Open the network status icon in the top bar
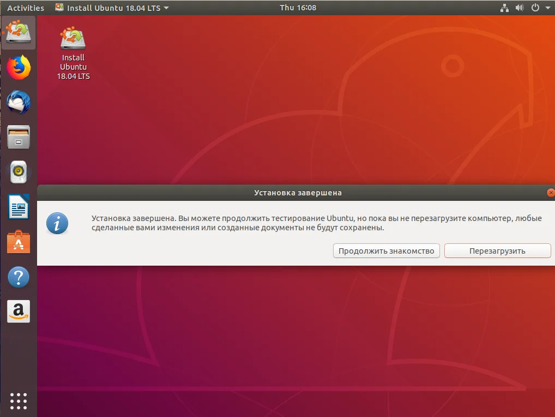The width and height of the screenshot is (555, 417). (504, 8)
